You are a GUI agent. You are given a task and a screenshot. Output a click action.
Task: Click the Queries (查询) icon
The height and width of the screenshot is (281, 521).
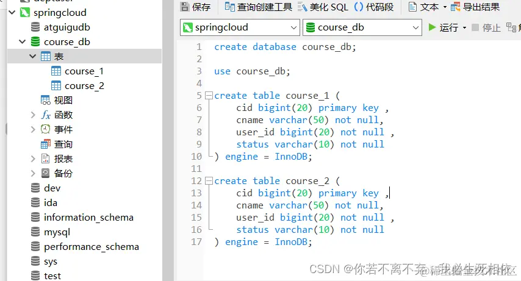click(46, 144)
